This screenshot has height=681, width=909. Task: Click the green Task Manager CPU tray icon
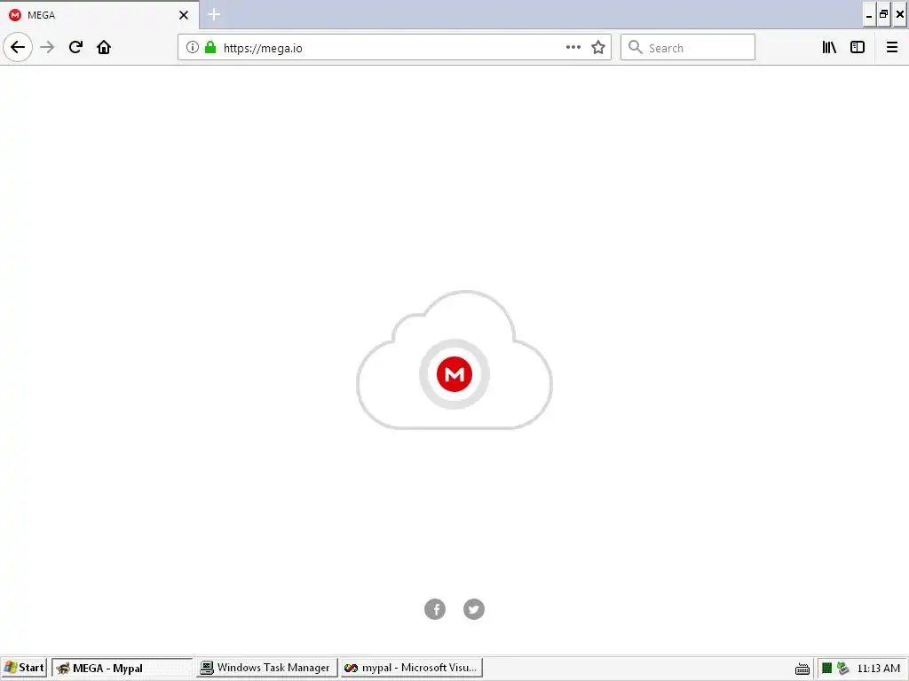827,669
